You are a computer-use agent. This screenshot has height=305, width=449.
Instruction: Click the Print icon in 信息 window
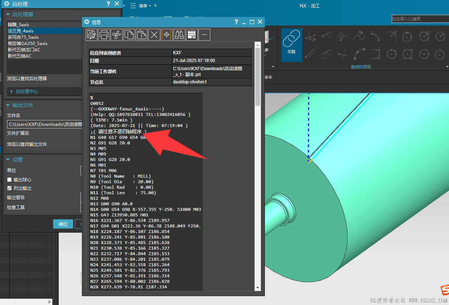pyautogui.click(x=104, y=35)
